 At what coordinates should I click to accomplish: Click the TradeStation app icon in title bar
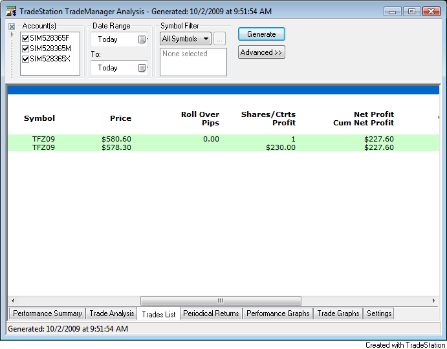pyautogui.click(x=12, y=12)
